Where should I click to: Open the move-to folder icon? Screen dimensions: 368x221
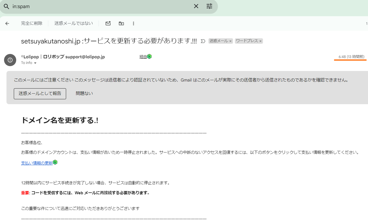point(121,23)
